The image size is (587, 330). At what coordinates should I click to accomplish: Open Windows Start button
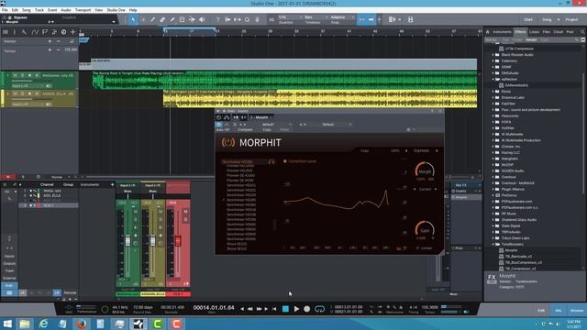pyautogui.click(x=7, y=324)
